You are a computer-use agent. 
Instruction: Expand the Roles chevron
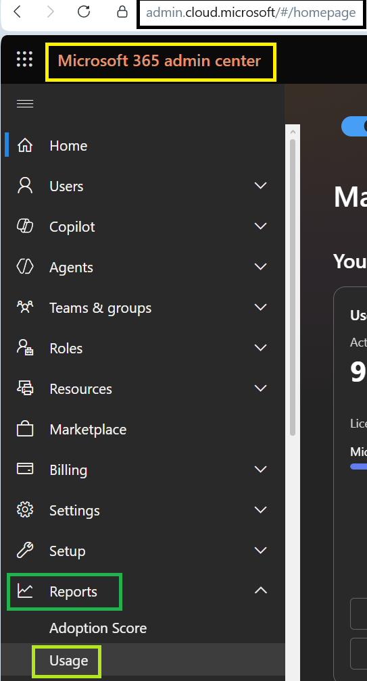261,348
